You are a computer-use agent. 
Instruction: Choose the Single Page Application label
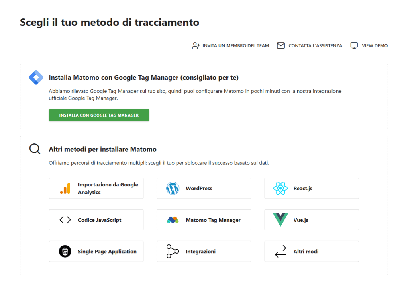tap(107, 251)
